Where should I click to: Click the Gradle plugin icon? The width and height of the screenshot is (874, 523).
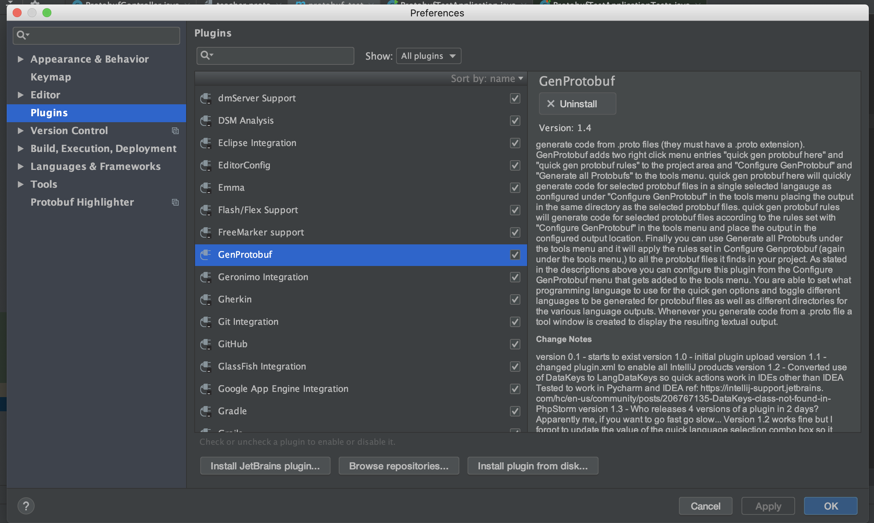tap(206, 411)
